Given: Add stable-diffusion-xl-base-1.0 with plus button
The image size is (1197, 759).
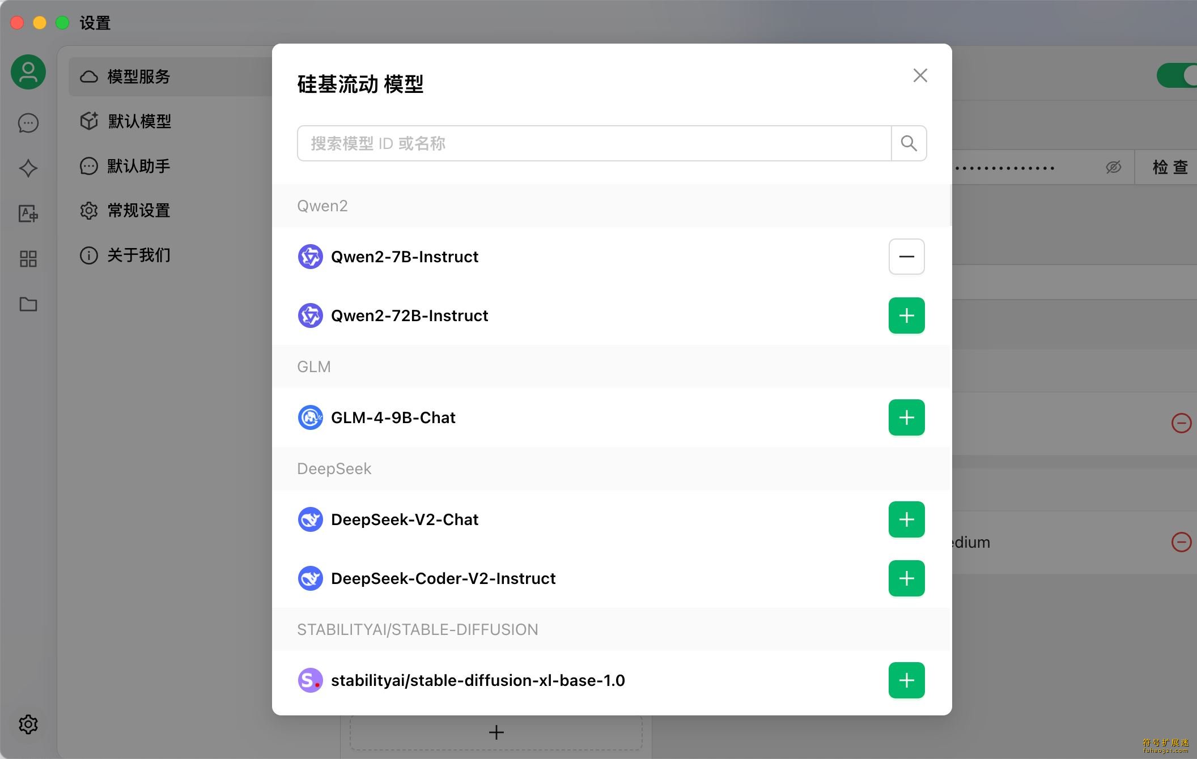Looking at the screenshot, I should 906,680.
